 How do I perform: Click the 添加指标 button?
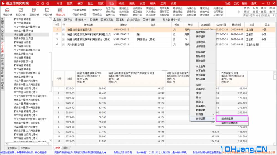(25, 148)
